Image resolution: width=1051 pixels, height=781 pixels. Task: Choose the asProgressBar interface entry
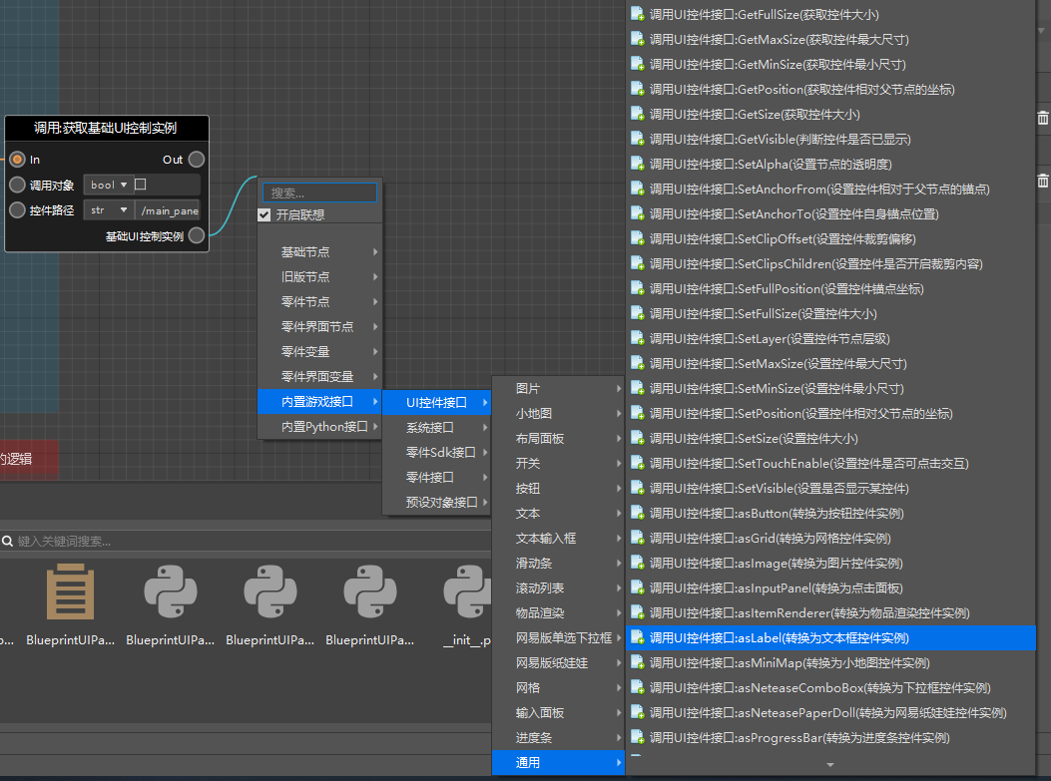pyautogui.click(x=799, y=738)
